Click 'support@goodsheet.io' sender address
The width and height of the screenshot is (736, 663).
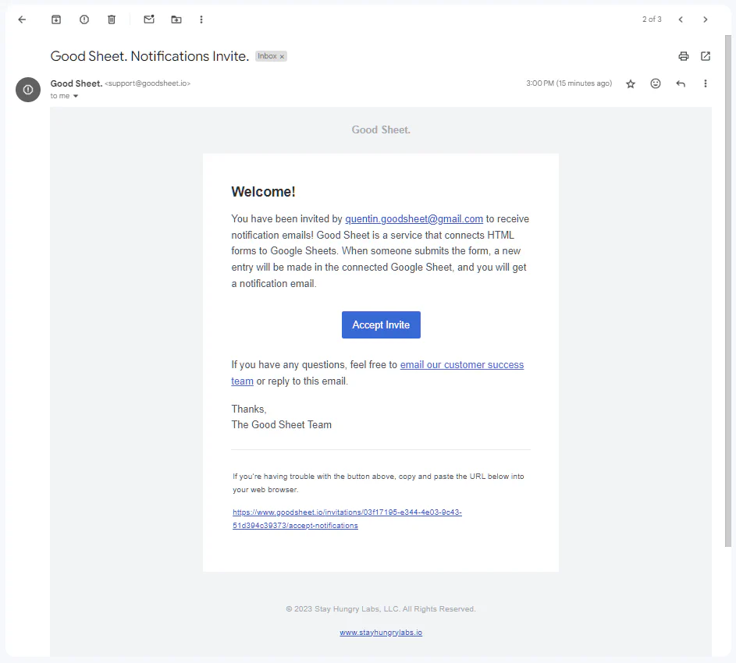pyautogui.click(x=148, y=83)
